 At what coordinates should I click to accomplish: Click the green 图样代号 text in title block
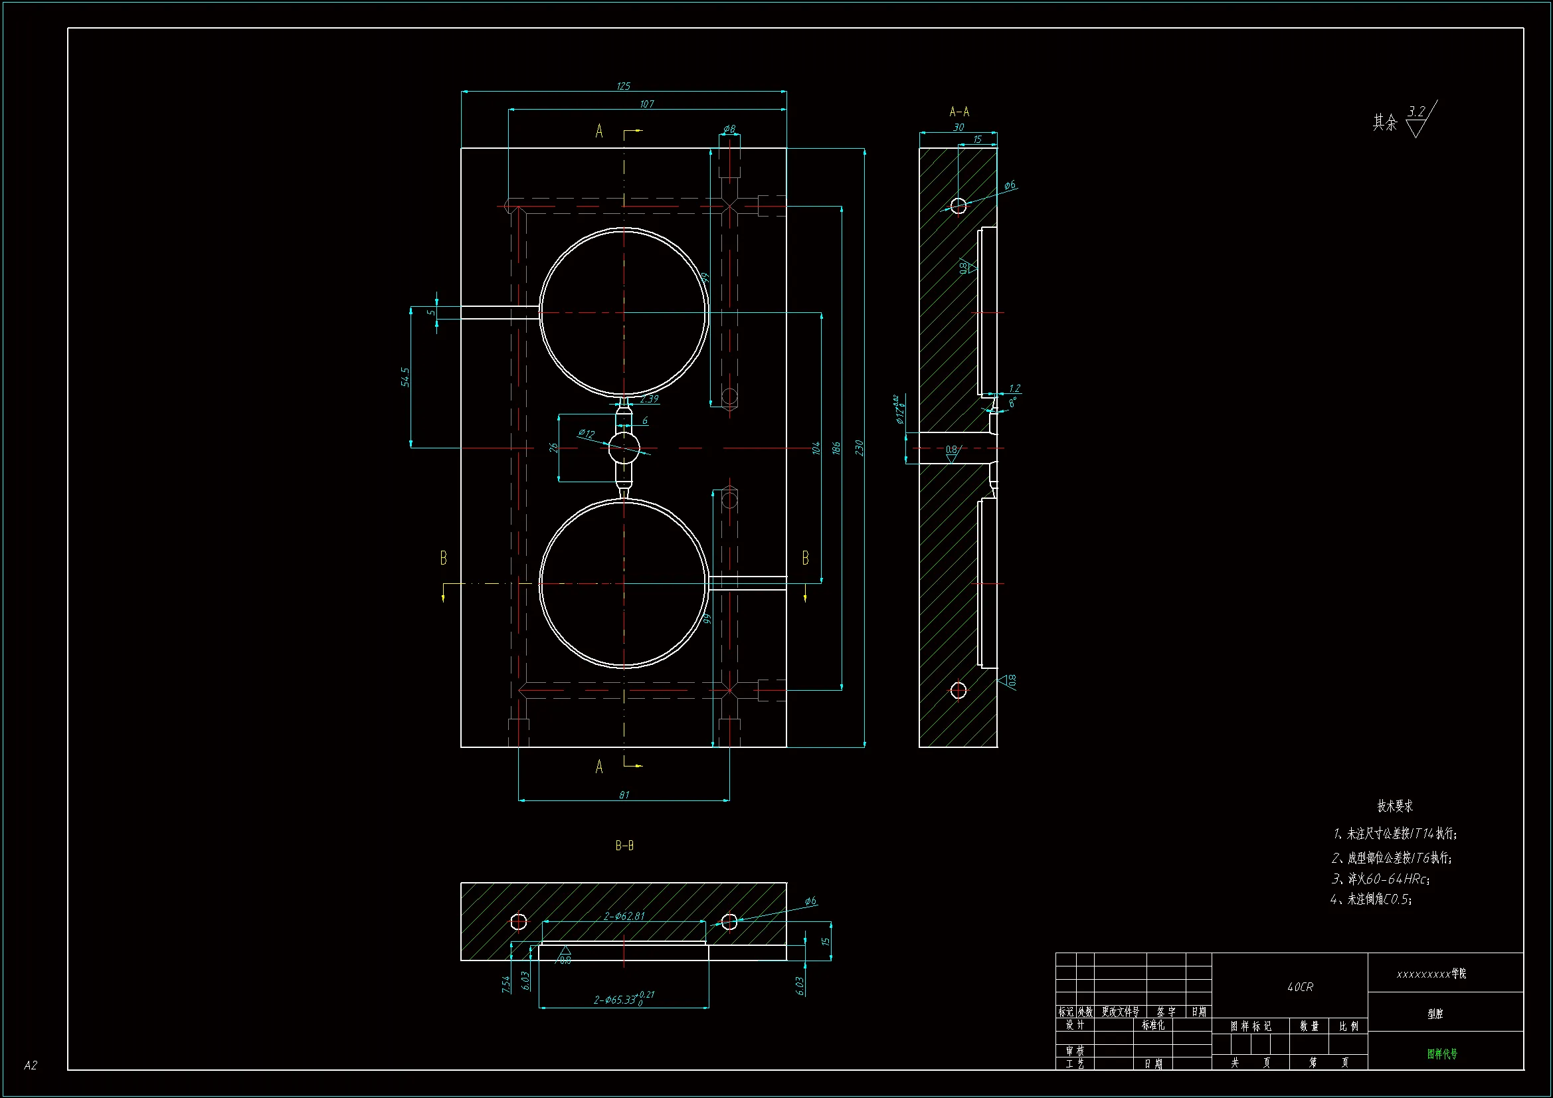(1442, 1053)
